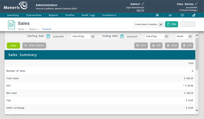Print the sales report
Viewport: 204px width, 119px height.
click(x=141, y=45)
